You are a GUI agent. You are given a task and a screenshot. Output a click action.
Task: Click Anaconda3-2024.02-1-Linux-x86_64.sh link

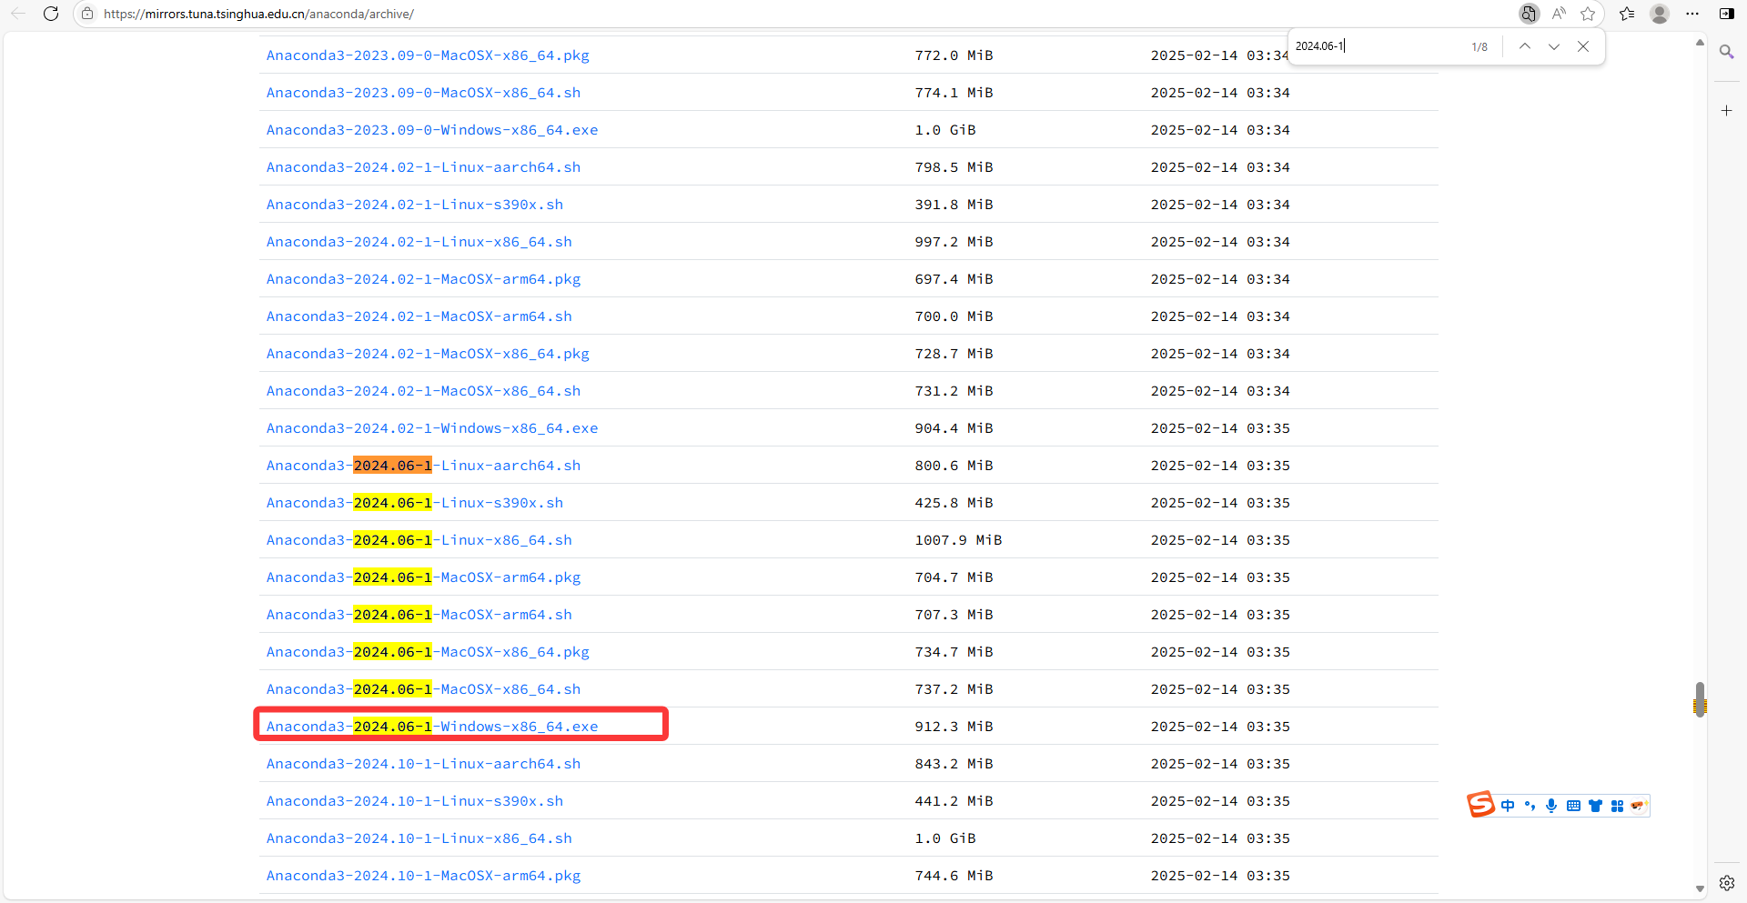[x=419, y=242]
